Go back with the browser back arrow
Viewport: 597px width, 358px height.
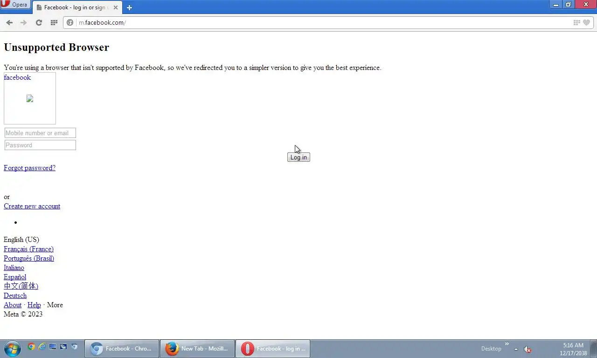[x=9, y=22]
